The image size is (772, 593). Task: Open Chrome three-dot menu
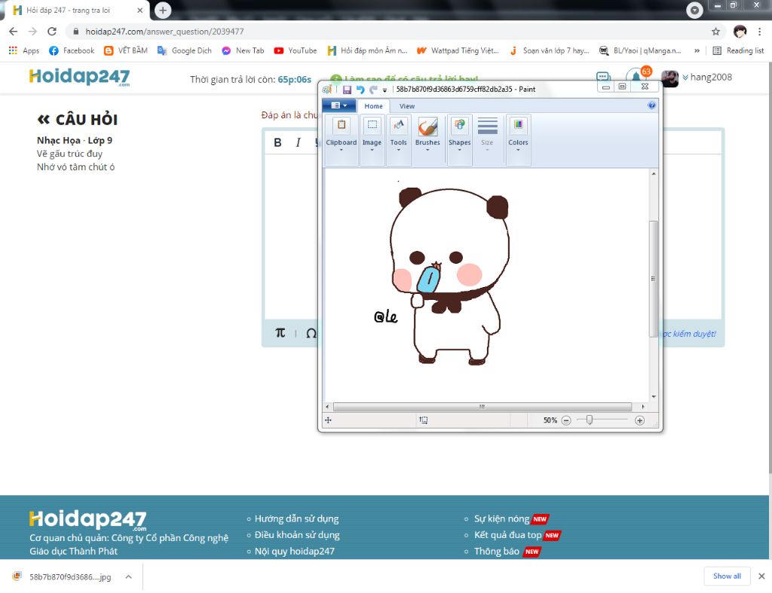(x=760, y=32)
